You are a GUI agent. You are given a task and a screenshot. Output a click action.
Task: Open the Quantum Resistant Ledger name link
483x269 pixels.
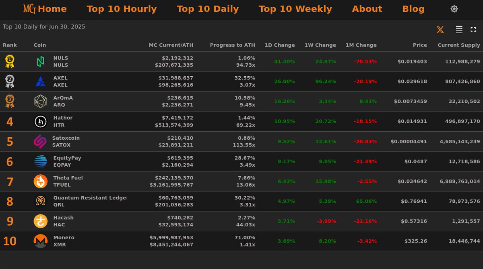click(x=90, y=198)
